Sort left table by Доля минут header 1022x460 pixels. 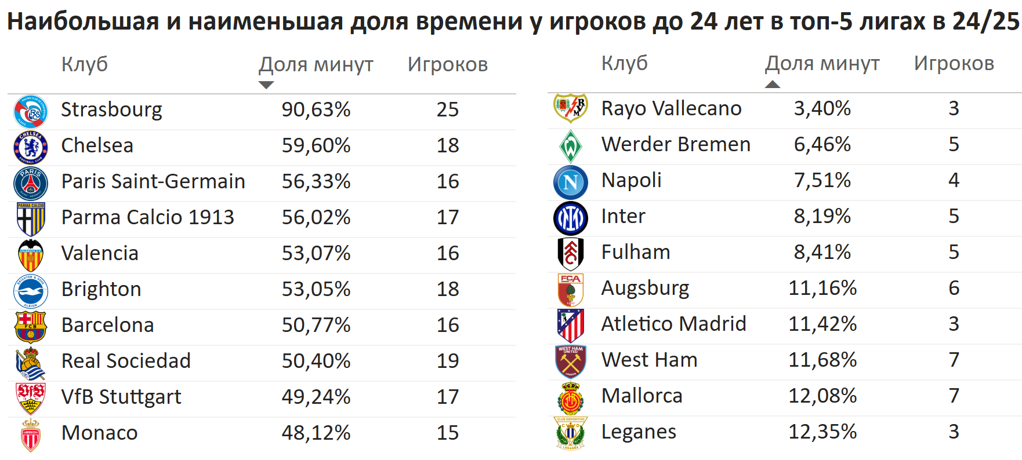(x=316, y=64)
